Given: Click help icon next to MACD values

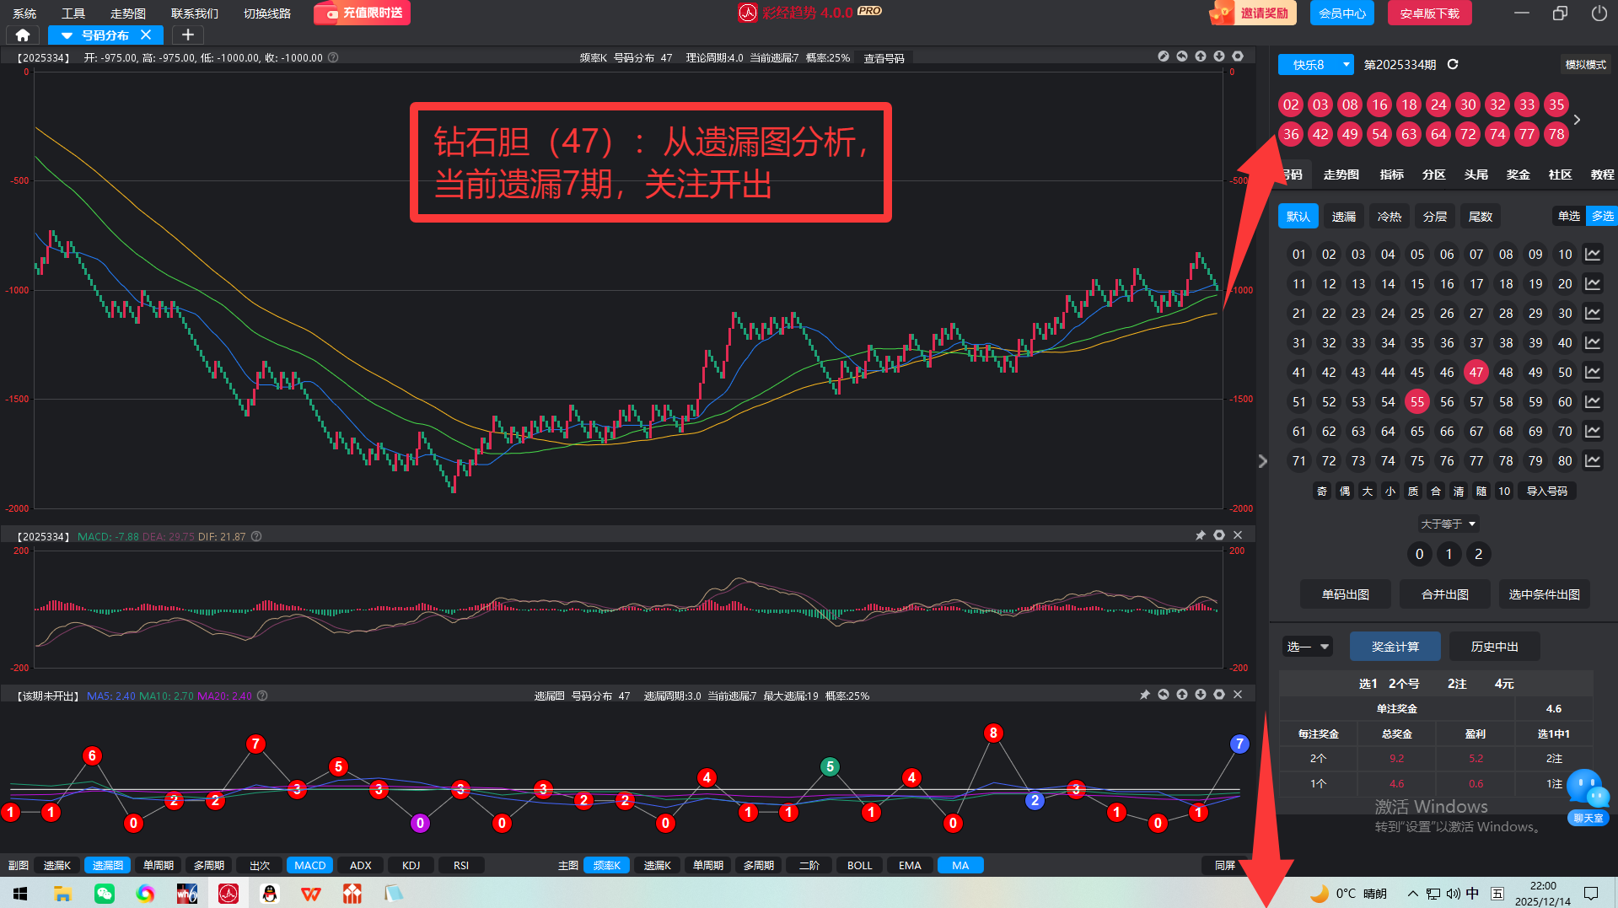Looking at the screenshot, I should [256, 536].
